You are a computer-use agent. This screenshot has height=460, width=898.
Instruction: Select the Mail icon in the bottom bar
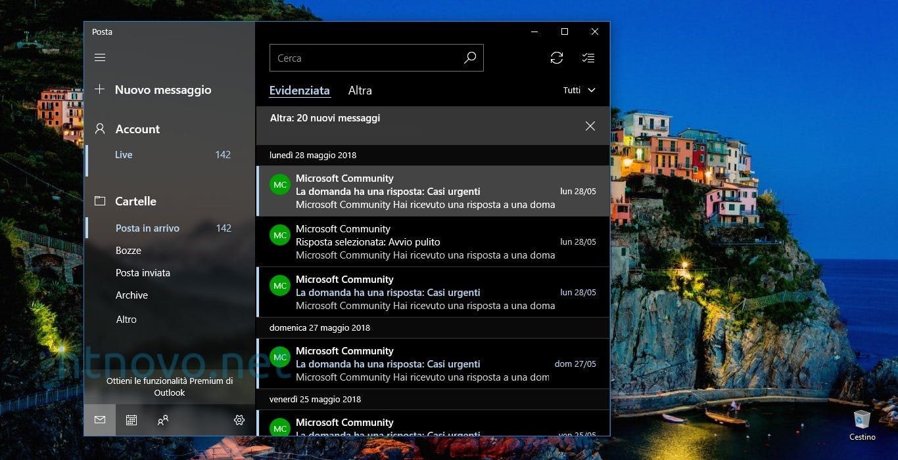point(100,420)
